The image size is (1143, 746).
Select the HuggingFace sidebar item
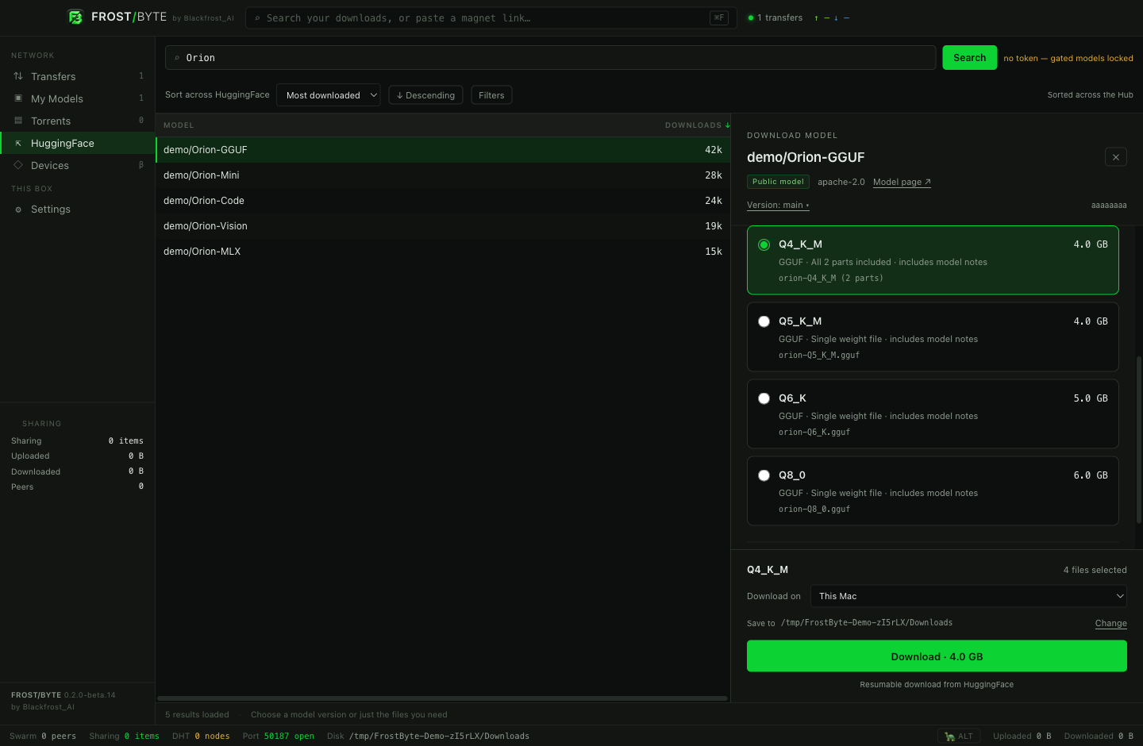(78, 143)
